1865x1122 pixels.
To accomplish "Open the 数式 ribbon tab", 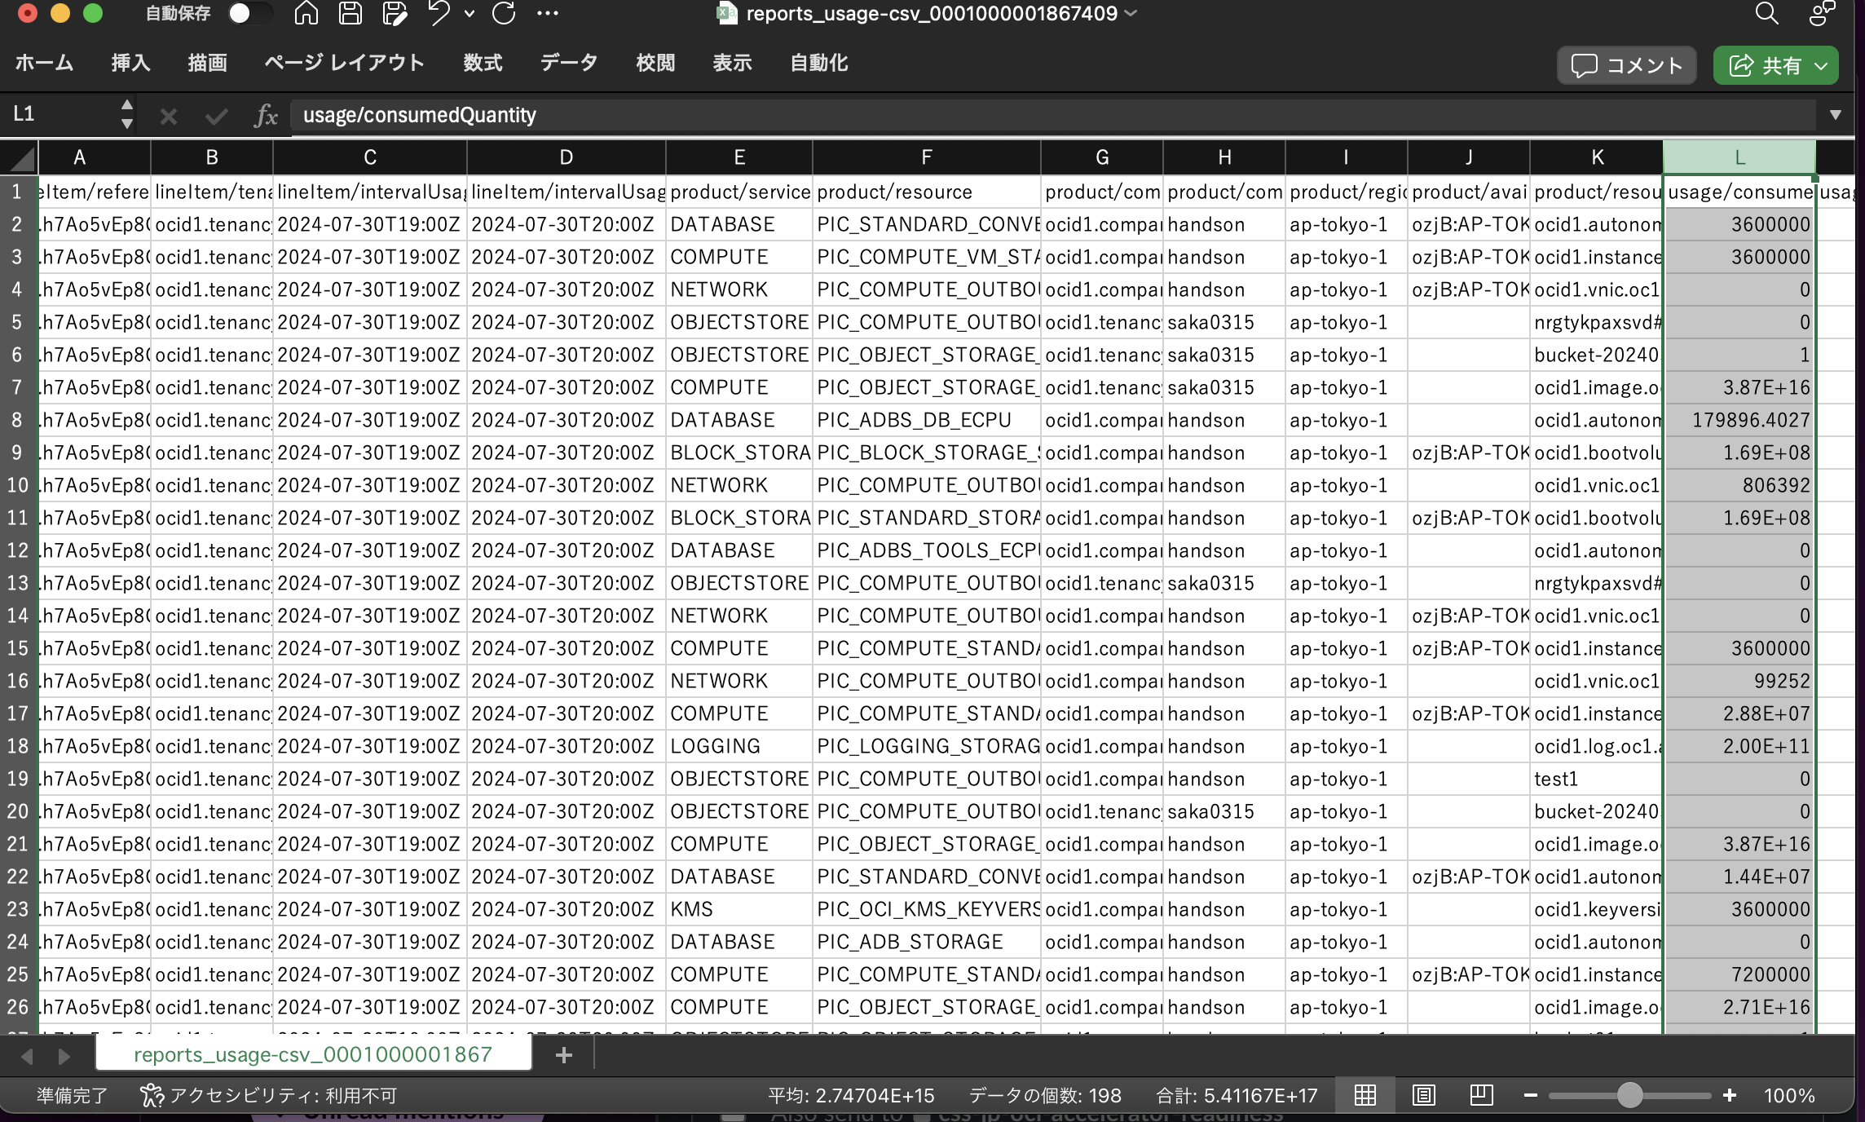I will tap(483, 63).
